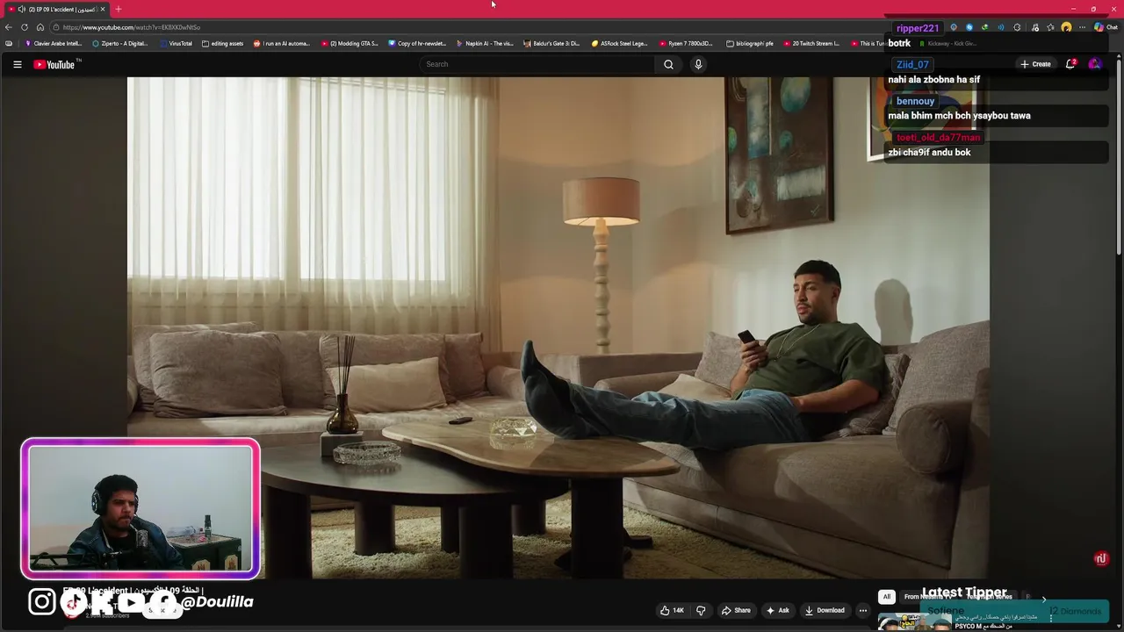This screenshot has height=632, width=1124.
Task: Click the browser Chat sidebar button
Action: click(1105, 27)
